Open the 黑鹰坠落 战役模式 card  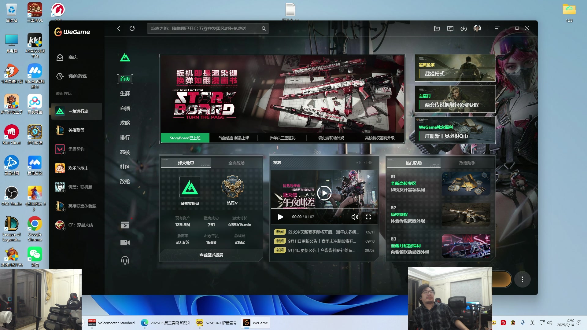(455, 68)
